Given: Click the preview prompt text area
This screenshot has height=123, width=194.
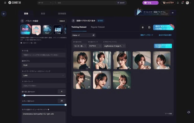Looking at the screenshot, I should click(43, 117).
